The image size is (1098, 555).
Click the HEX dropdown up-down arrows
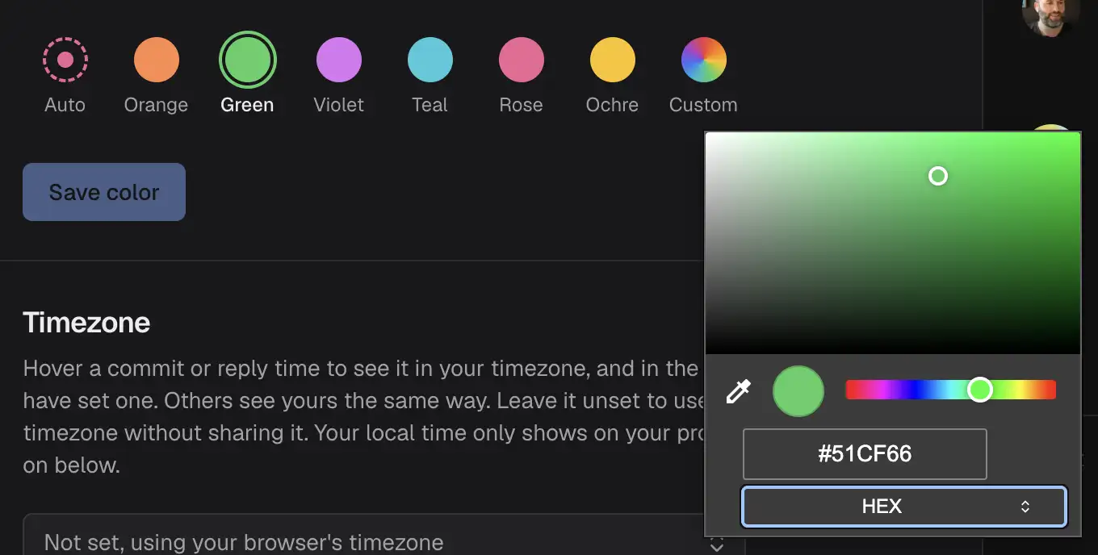click(1025, 507)
